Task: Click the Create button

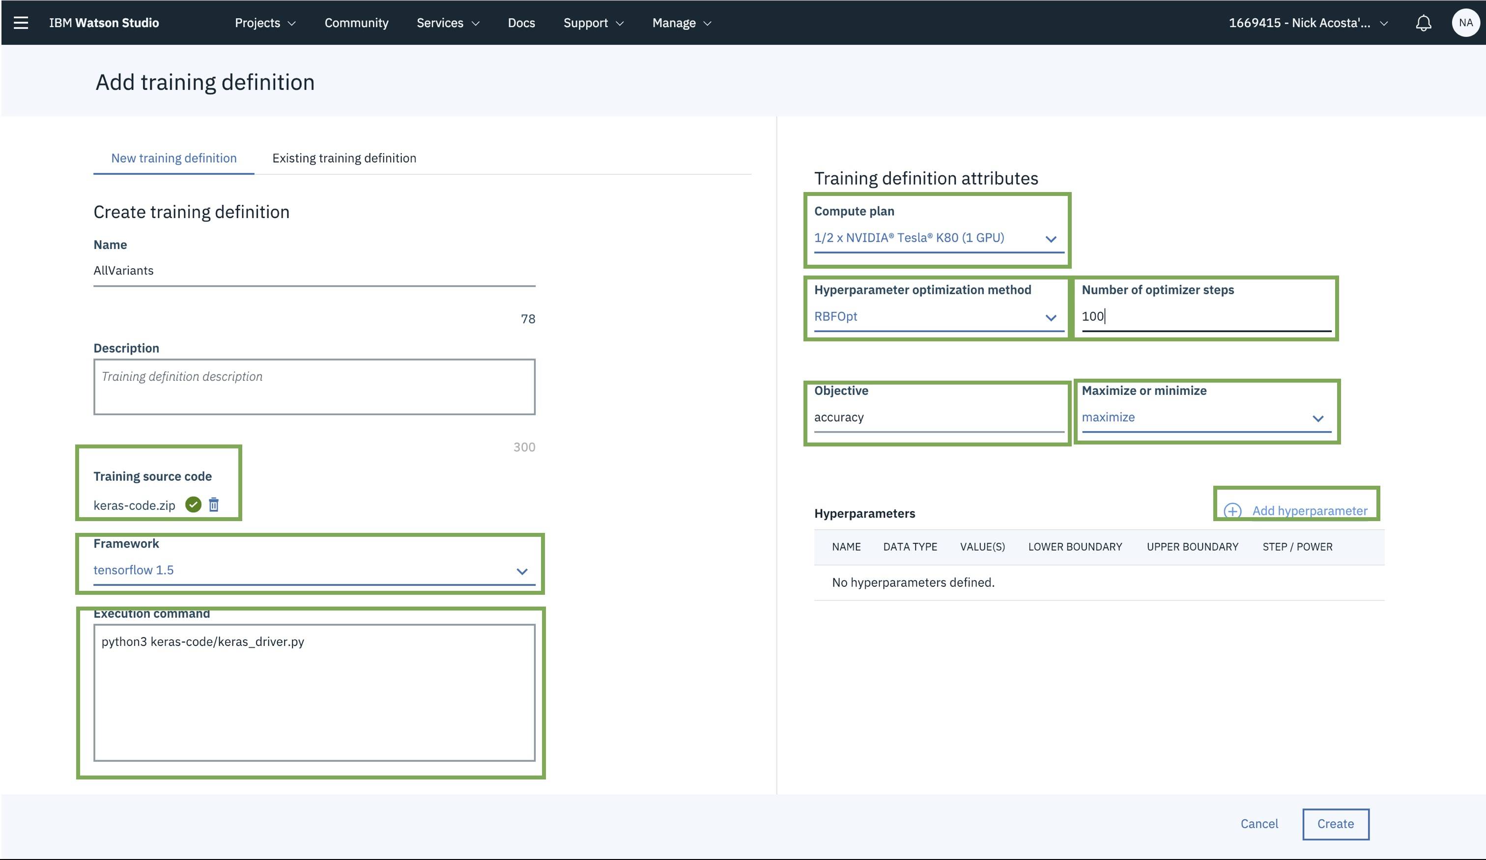Action: (1335, 824)
